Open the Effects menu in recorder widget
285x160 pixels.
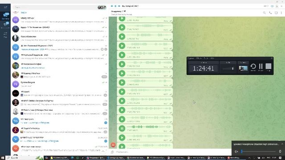[x=199, y=58]
